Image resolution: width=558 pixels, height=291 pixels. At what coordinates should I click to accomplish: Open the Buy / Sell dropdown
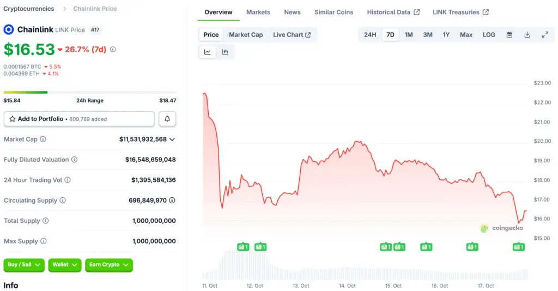click(25, 265)
